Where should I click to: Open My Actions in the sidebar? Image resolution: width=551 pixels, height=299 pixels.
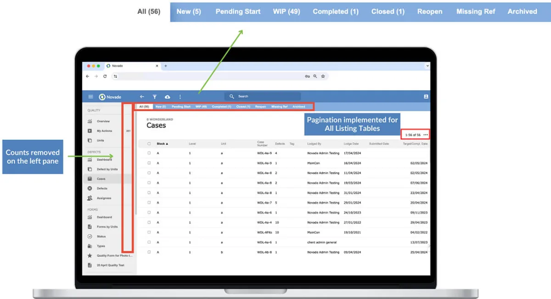[104, 131]
